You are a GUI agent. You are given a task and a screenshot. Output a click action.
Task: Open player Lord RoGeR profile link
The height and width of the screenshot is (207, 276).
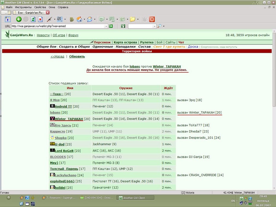click(64, 151)
